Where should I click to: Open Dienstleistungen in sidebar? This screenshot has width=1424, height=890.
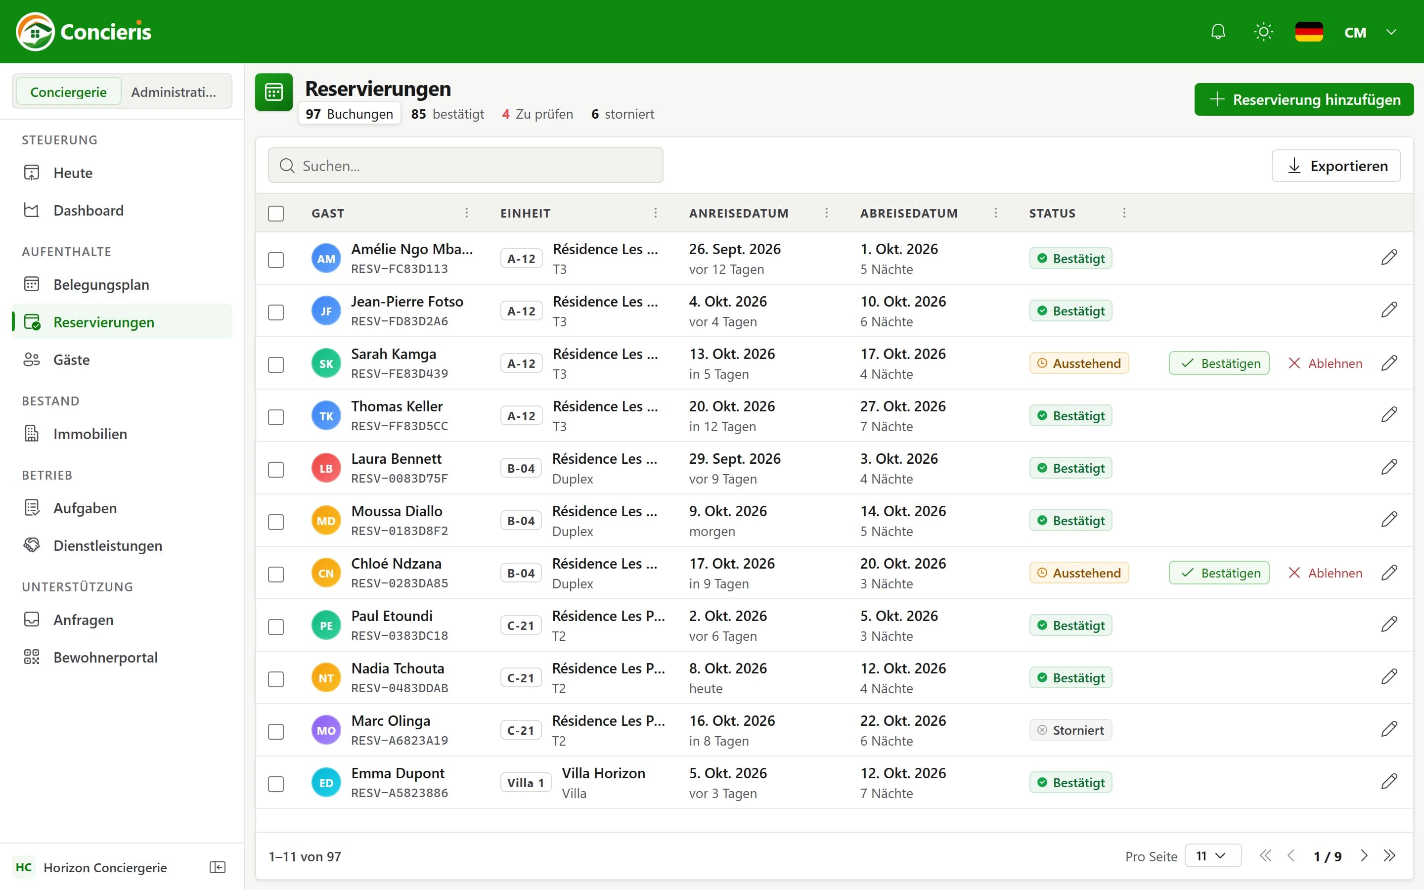(x=123, y=546)
